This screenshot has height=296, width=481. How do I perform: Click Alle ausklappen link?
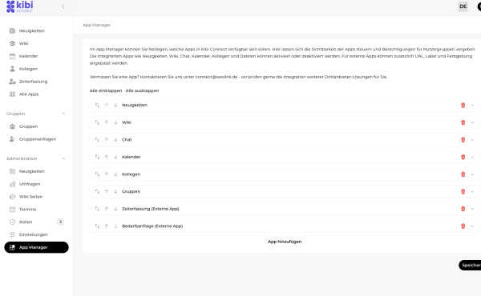click(142, 90)
